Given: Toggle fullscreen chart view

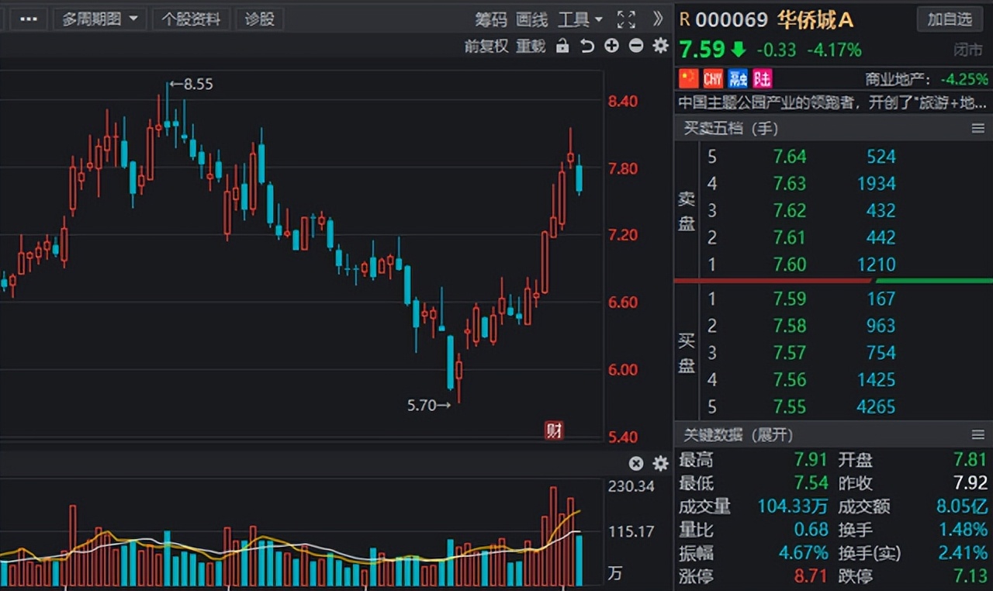Looking at the screenshot, I should [x=625, y=19].
